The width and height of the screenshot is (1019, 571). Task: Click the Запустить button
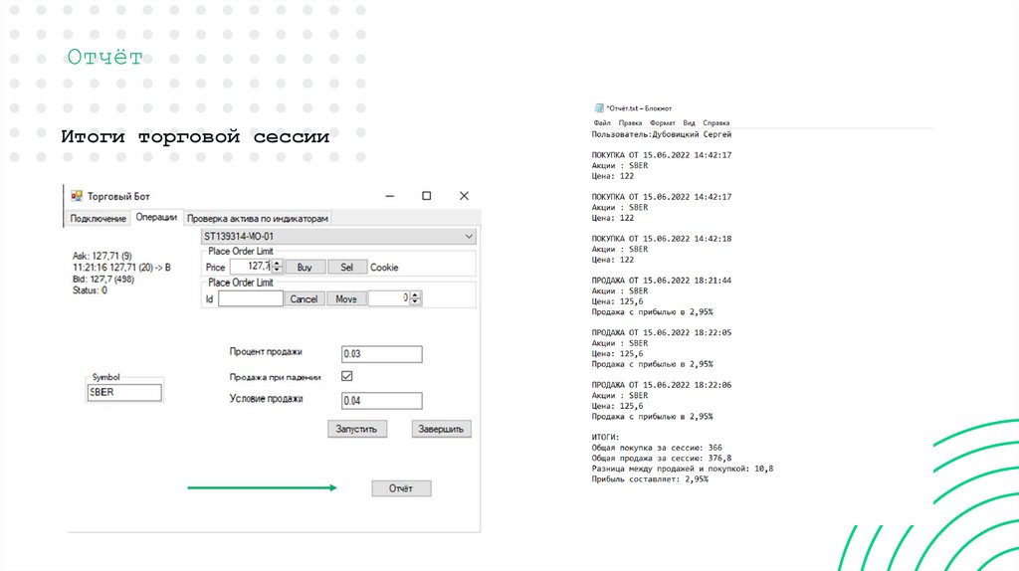[x=357, y=429]
